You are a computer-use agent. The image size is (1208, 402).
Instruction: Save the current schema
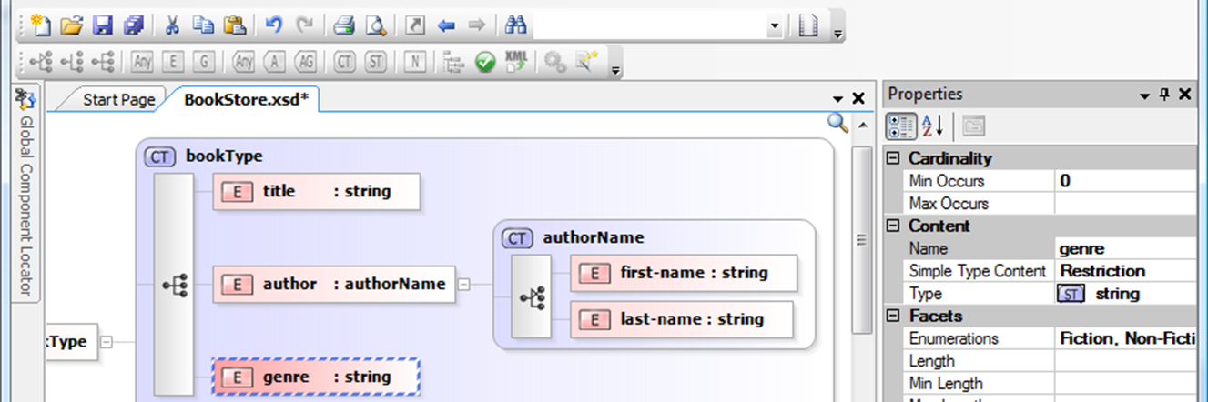click(103, 25)
